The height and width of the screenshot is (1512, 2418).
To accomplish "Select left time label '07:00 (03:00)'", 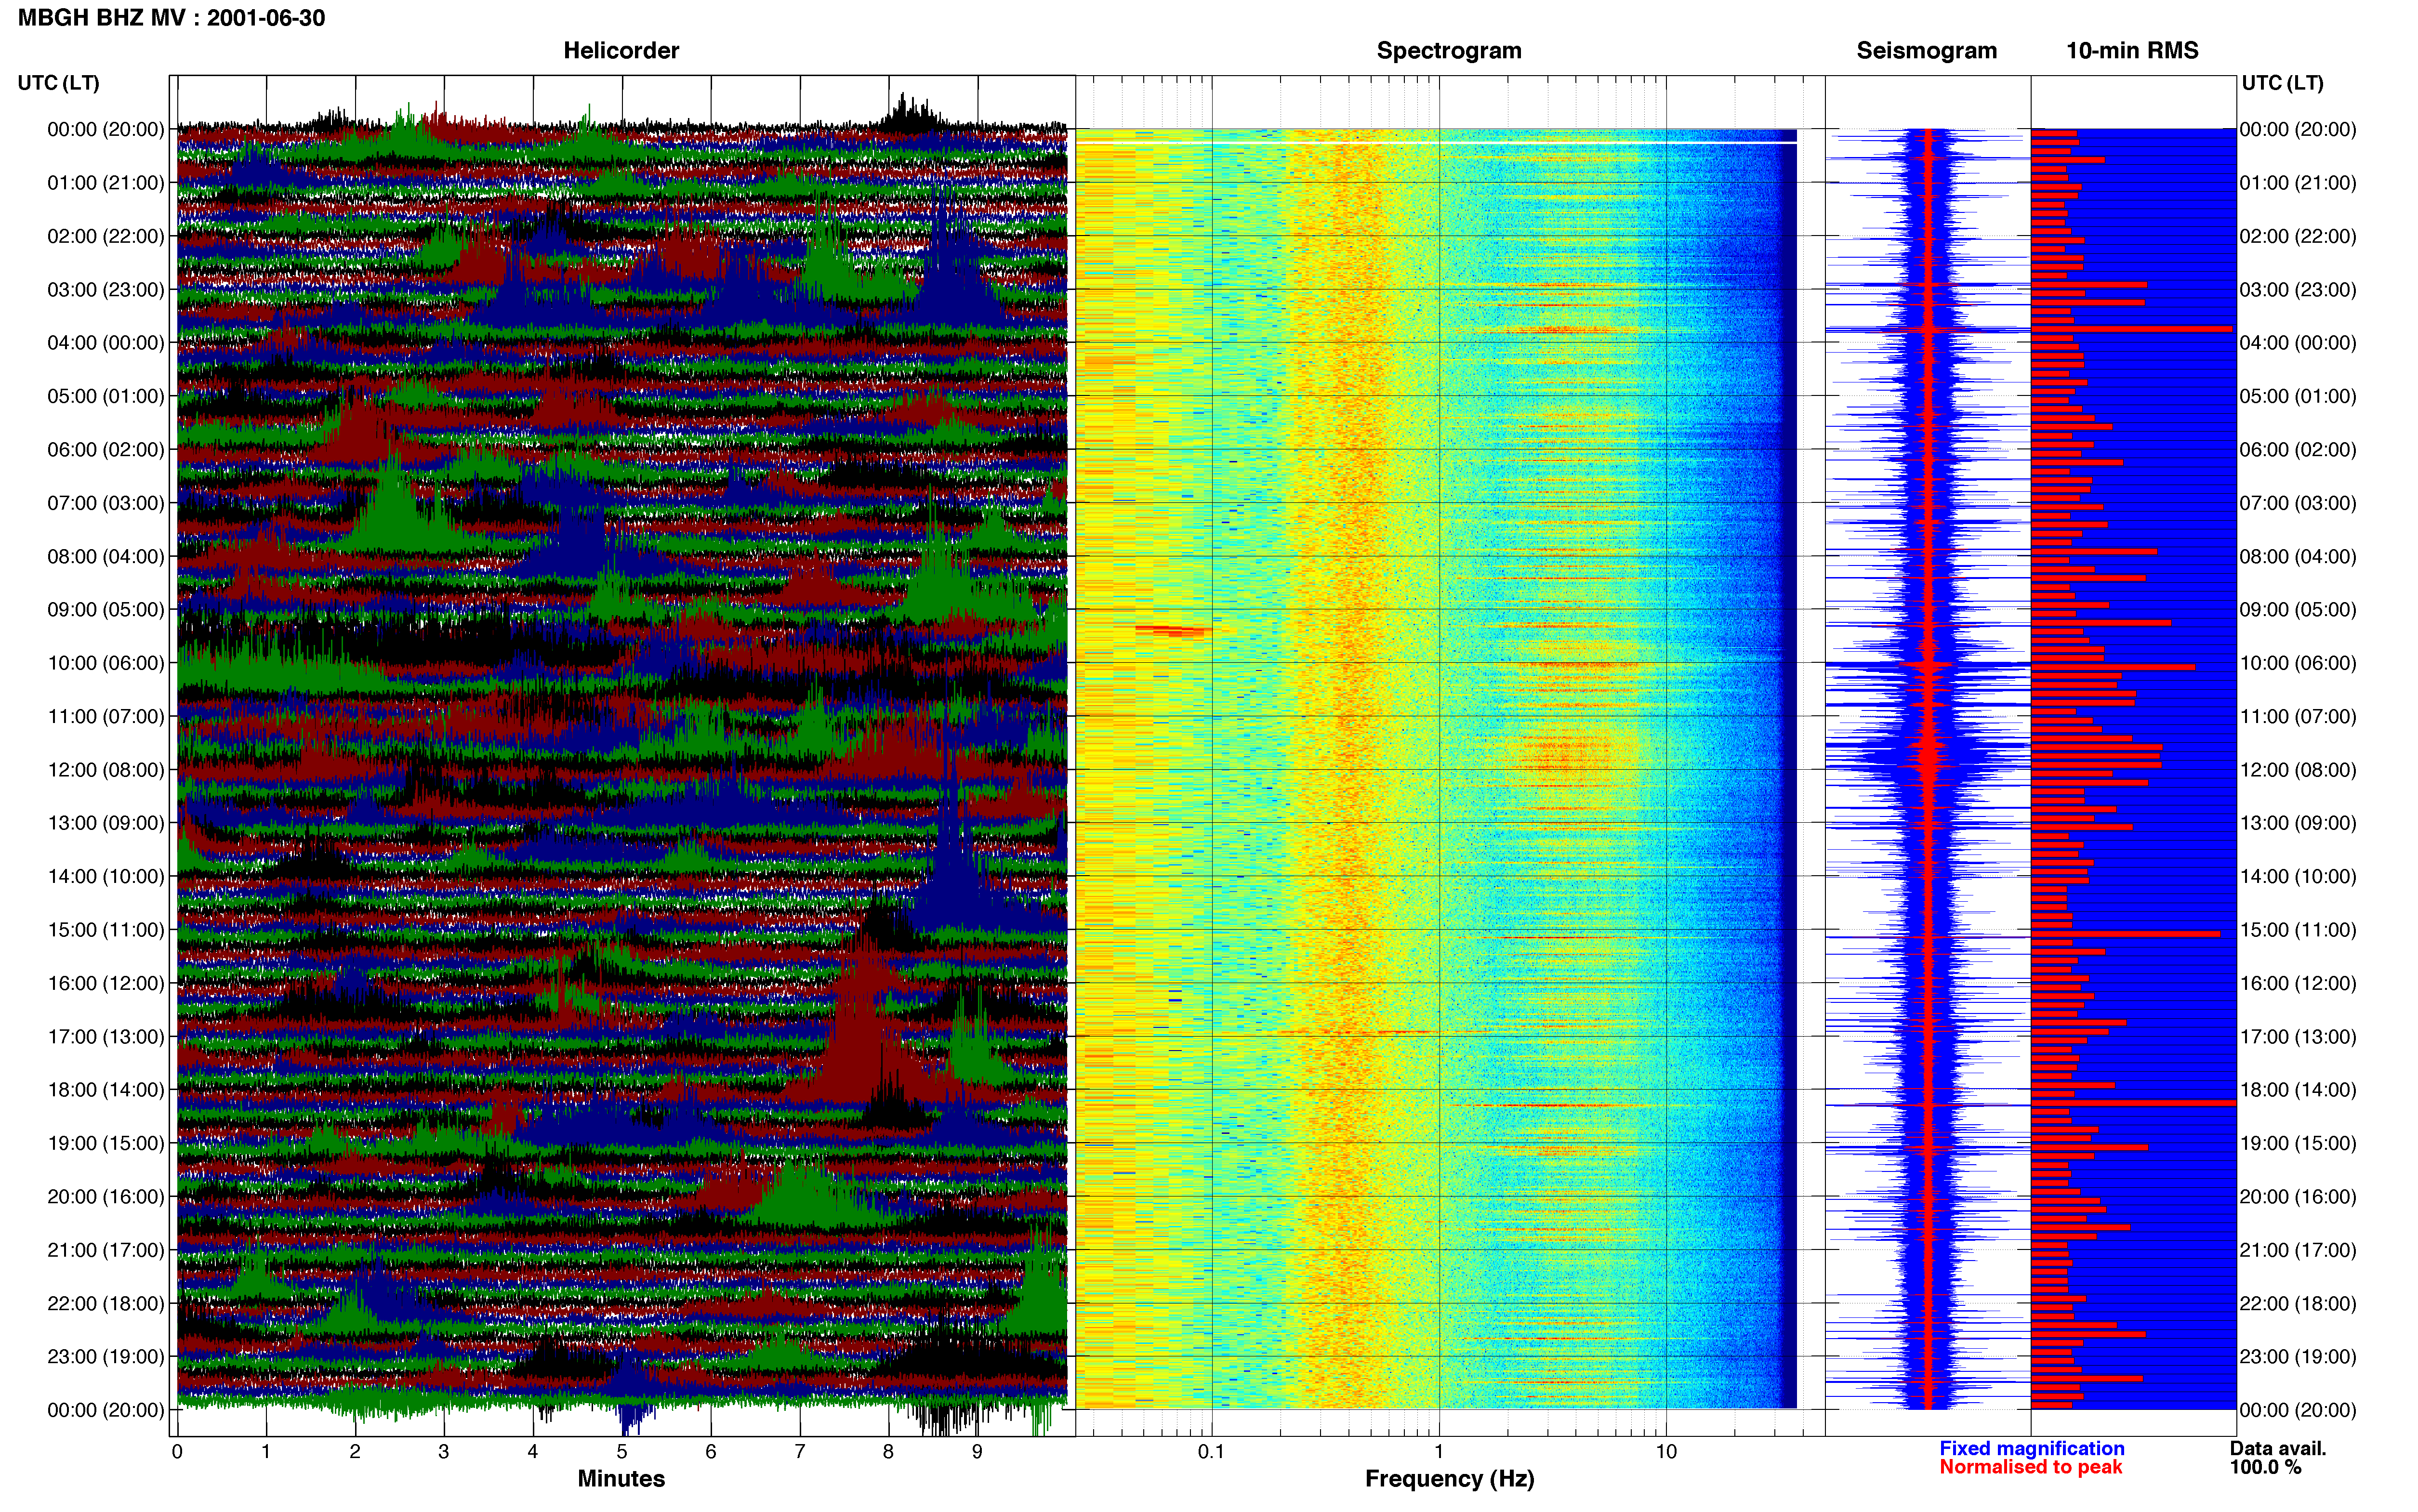I will pos(106,503).
